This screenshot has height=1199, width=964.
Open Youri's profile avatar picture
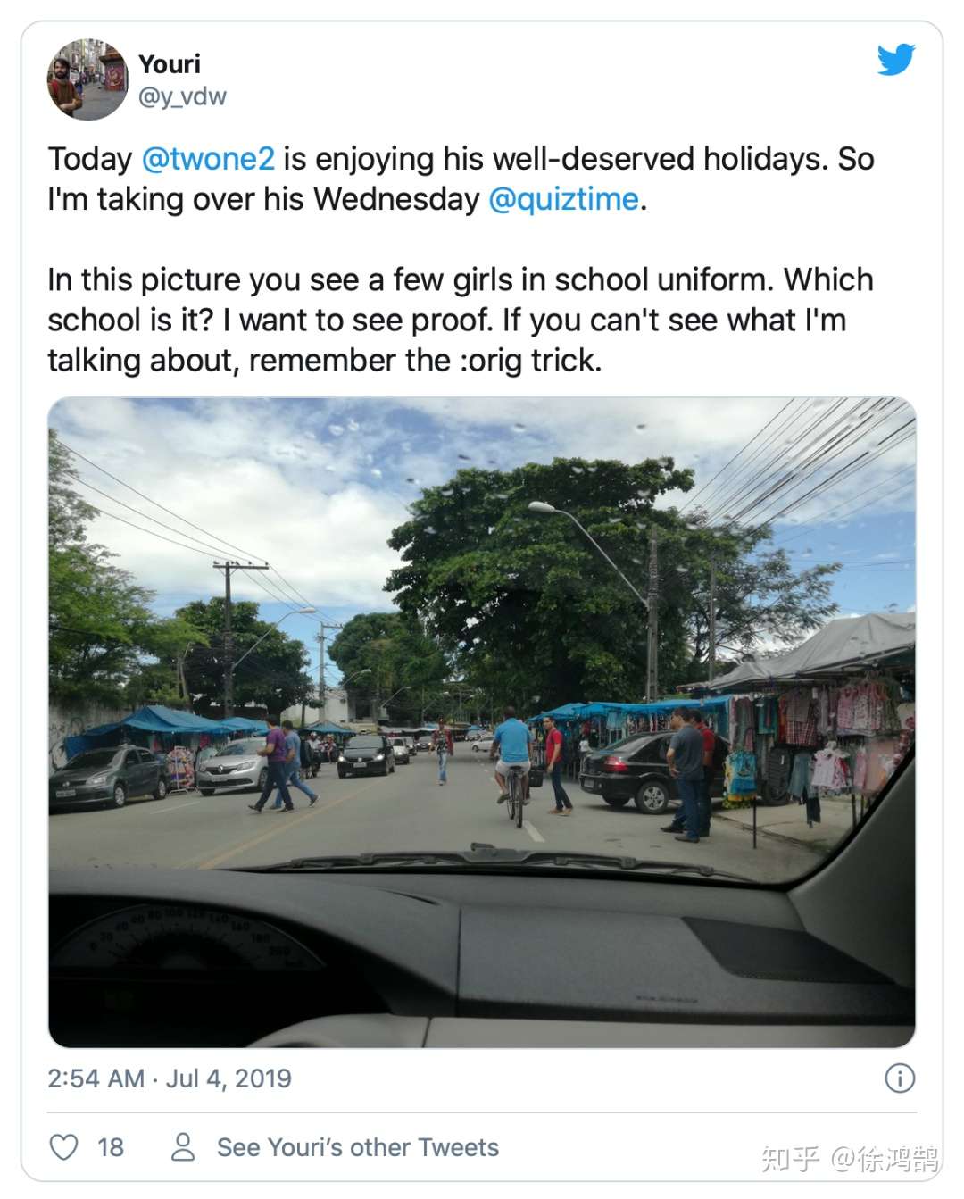pos(87,79)
